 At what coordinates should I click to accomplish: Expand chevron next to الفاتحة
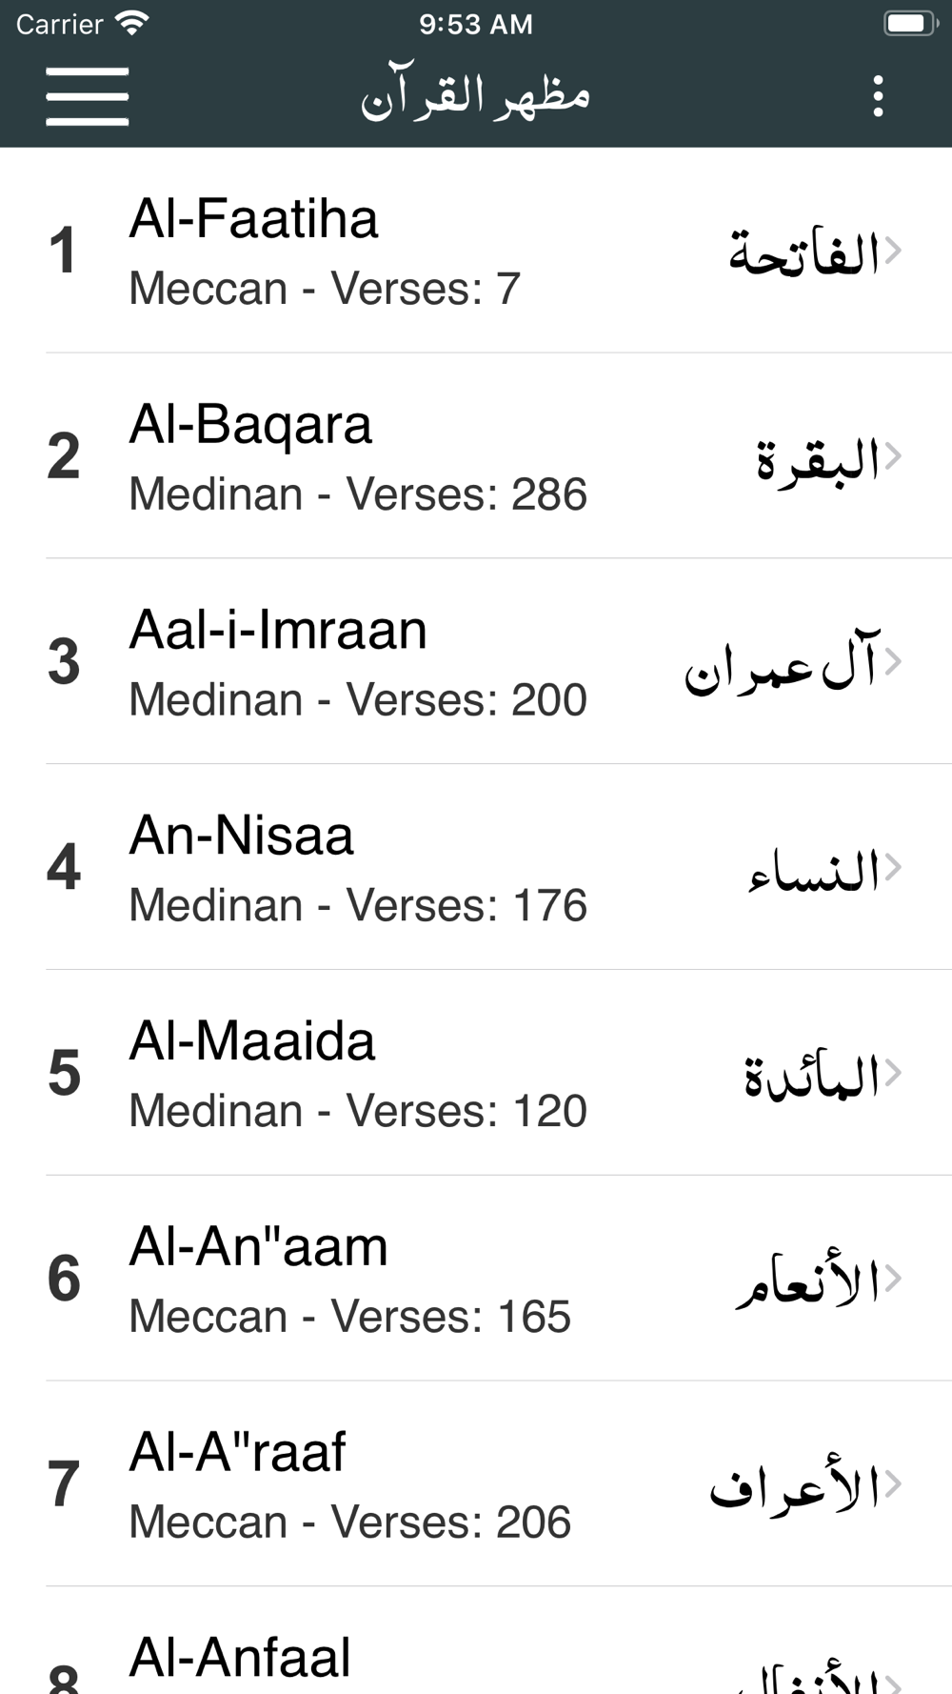click(892, 251)
